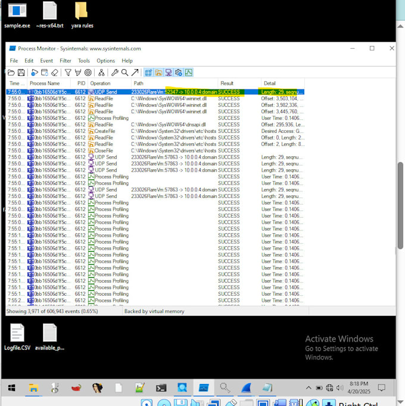Screen dimensions: 405x406
Task: Toggle the Capture events toolbar icon
Action: (35, 73)
